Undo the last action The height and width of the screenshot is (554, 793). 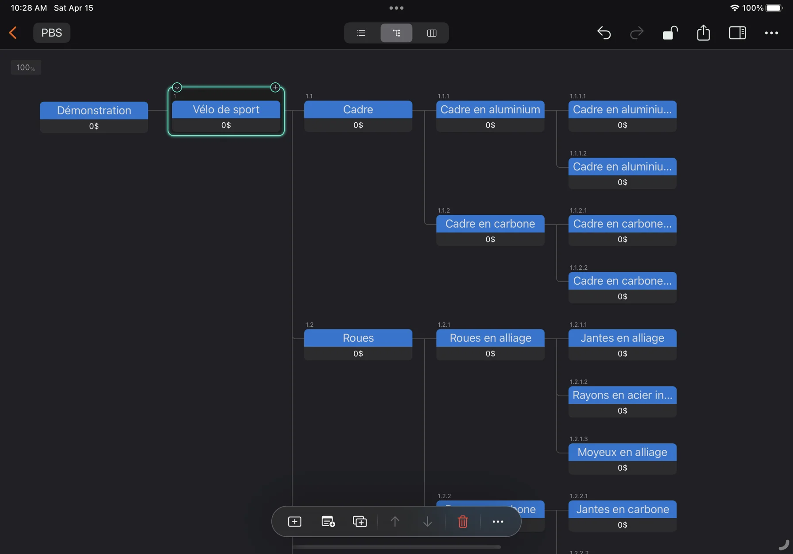(604, 33)
